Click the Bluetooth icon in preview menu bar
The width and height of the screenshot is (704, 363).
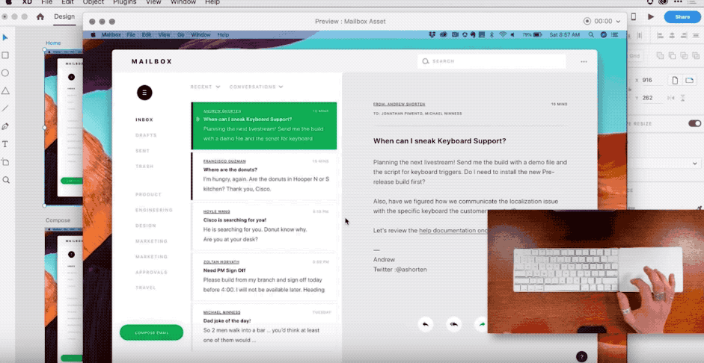(x=492, y=34)
